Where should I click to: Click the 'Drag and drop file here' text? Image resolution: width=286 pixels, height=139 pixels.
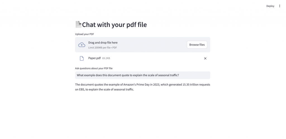pyautogui.click(x=103, y=43)
